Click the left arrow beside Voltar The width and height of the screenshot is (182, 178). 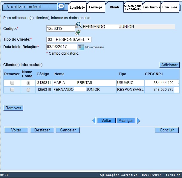pos(94,121)
